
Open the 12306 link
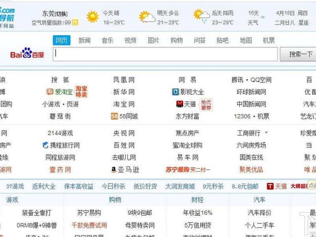(x=242, y=116)
